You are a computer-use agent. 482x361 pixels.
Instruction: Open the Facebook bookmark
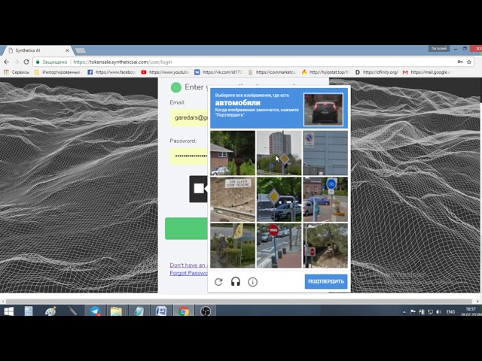pos(111,72)
